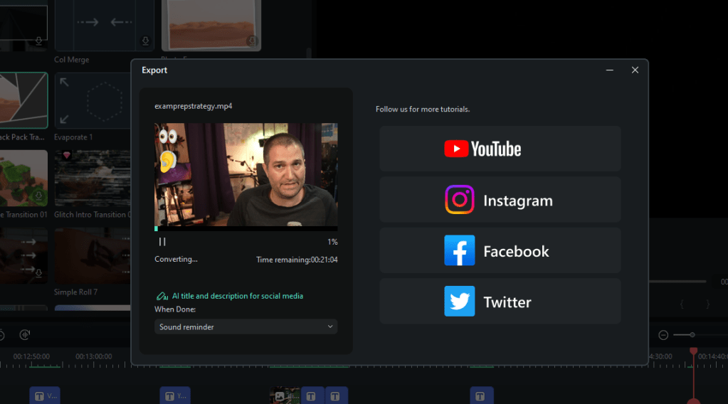The image size is (728, 404).
Task: Select the Glitch Intro Transition thumbnail
Action: pyautogui.click(x=93, y=178)
